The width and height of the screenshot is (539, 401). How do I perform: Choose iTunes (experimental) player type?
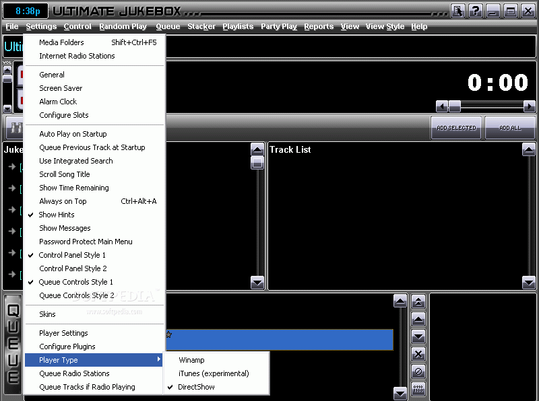[214, 373]
